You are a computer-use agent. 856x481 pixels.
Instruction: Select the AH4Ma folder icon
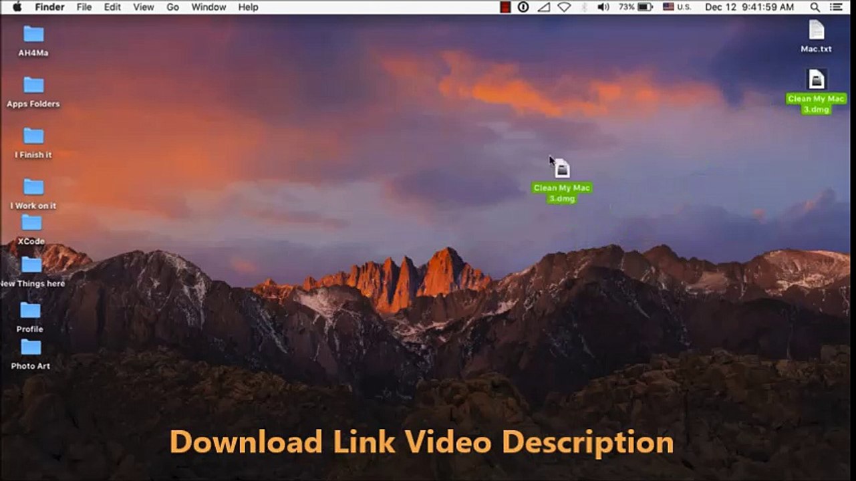point(33,34)
